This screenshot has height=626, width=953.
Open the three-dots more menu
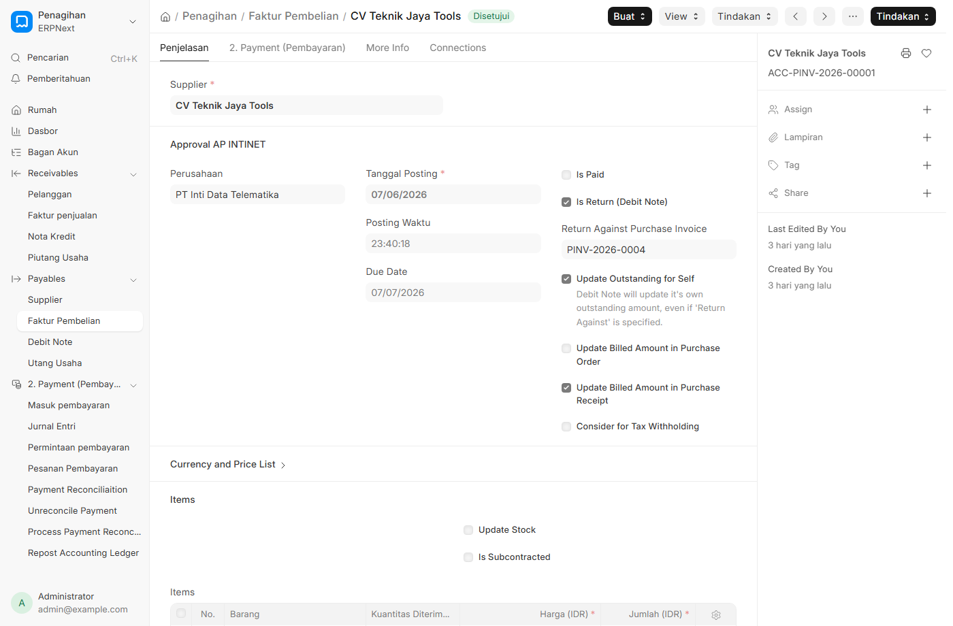[853, 16]
